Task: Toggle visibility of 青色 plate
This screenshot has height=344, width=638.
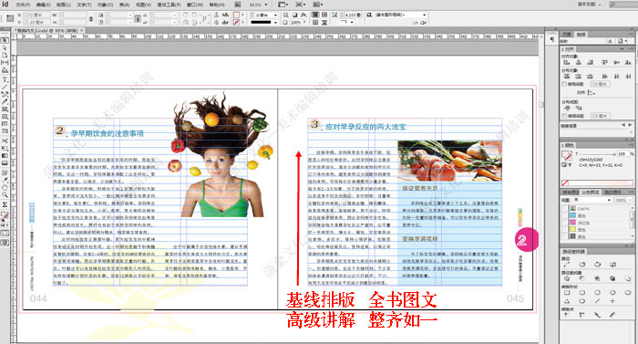Action: 564,215
